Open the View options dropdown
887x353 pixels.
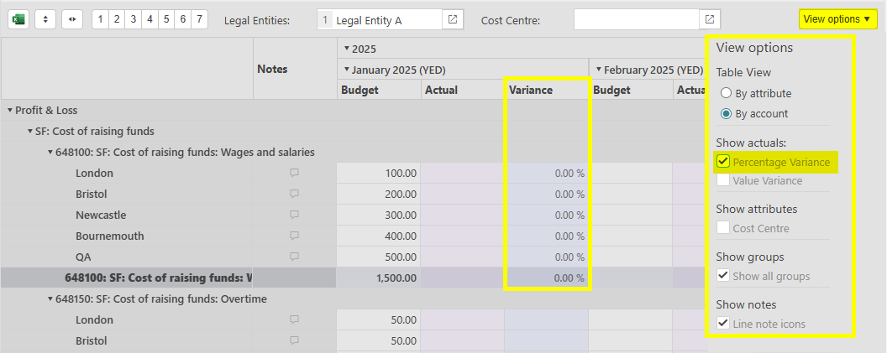pos(837,19)
